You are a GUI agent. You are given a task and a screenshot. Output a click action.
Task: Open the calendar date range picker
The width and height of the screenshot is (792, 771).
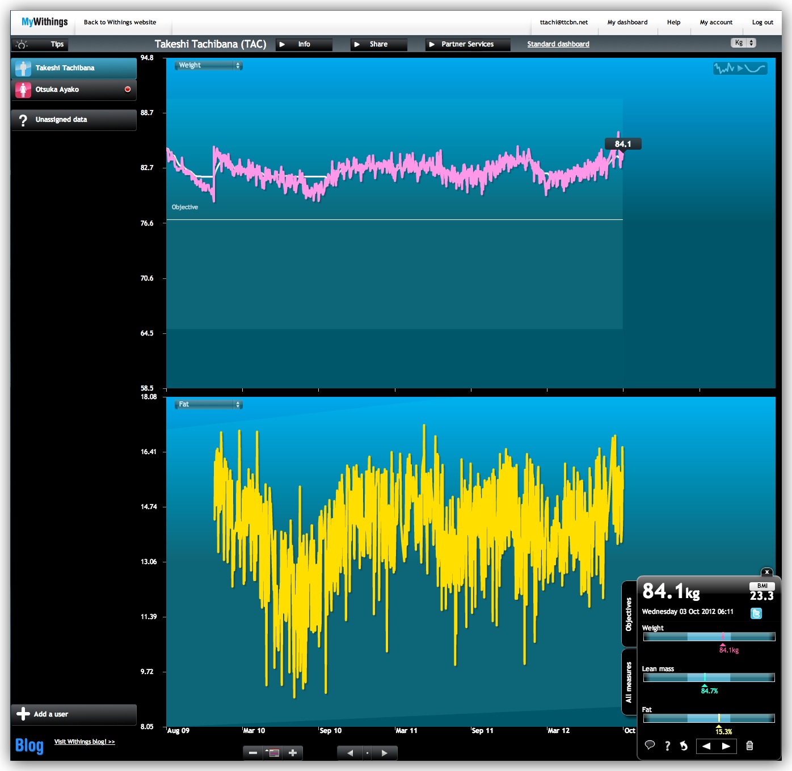pyautogui.click(x=273, y=753)
